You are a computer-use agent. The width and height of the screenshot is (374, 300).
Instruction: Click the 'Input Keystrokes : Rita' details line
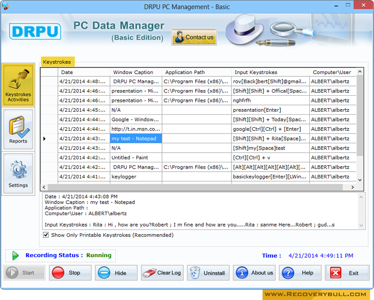click(190, 225)
